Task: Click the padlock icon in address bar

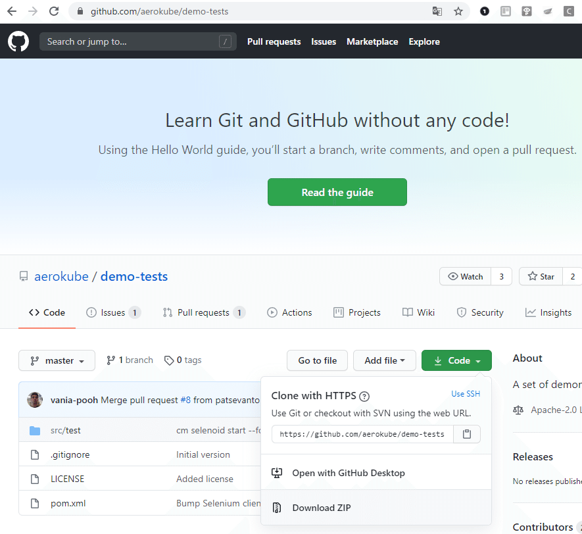Action: [80, 11]
